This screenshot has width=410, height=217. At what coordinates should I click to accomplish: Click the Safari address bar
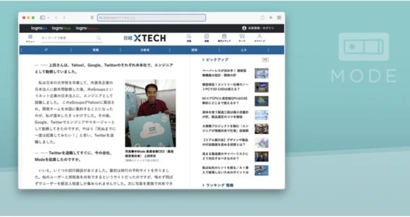pos(151,18)
